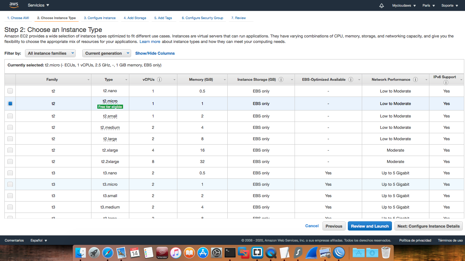
Task: Open the All instance families filter dropdown
Action: coord(50,53)
